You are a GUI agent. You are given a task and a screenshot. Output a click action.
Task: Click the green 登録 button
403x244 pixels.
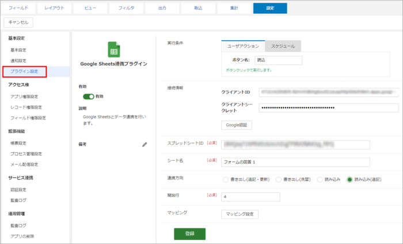click(189, 234)
